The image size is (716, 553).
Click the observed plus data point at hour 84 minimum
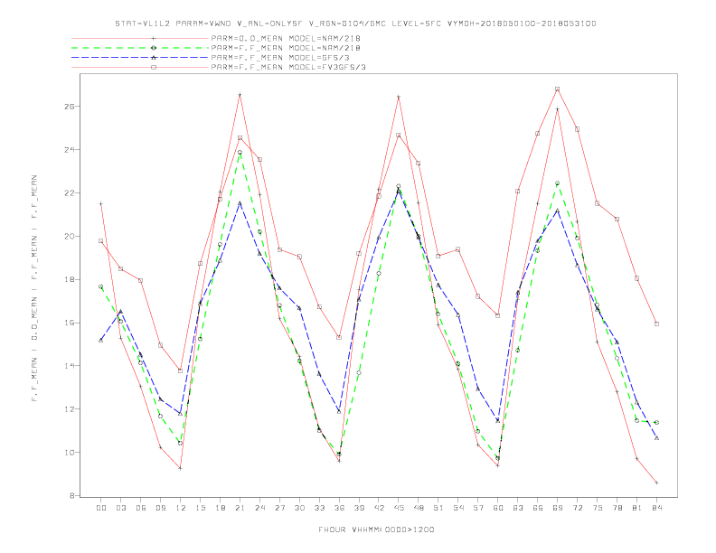pos(656,483)
